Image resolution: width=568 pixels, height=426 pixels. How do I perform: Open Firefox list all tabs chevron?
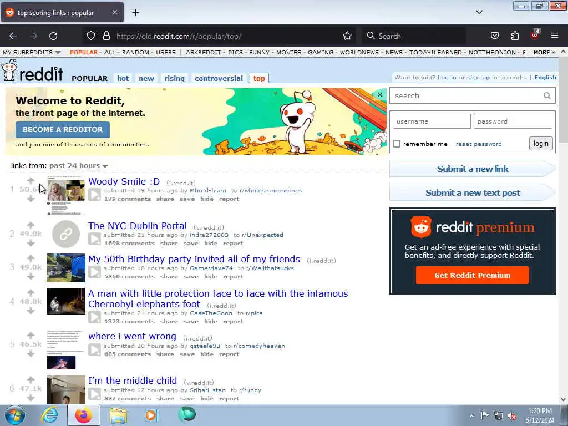479,12
